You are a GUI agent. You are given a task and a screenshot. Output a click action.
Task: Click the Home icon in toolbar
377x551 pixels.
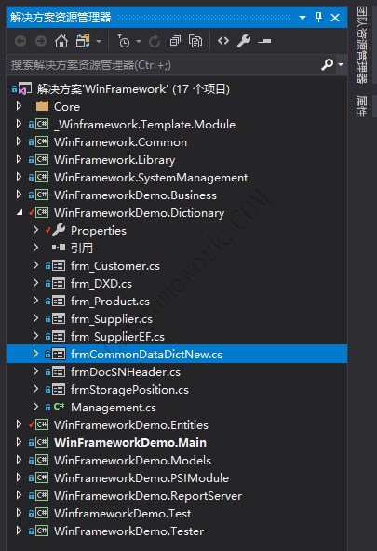click(x=61, y=41)
